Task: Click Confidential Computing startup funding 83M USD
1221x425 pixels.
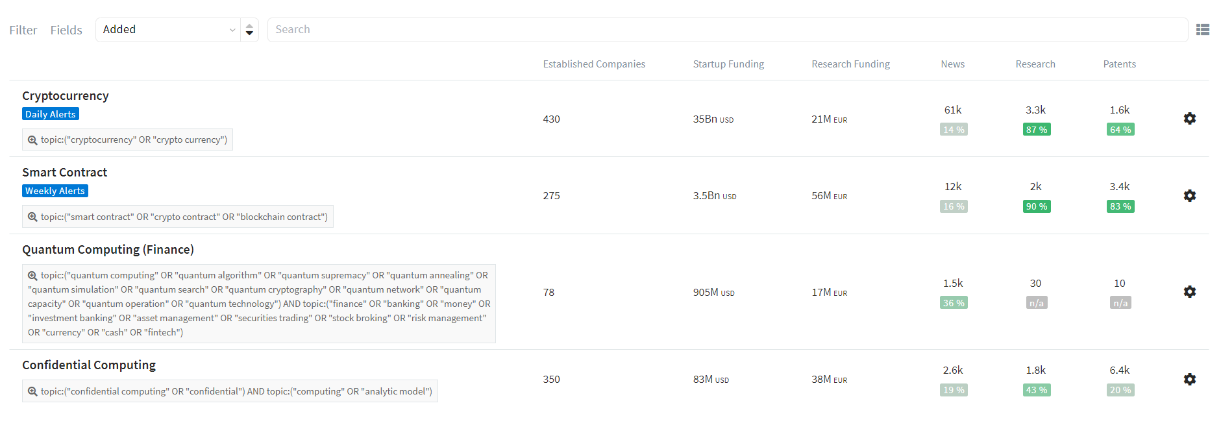Action: (711, 380)
